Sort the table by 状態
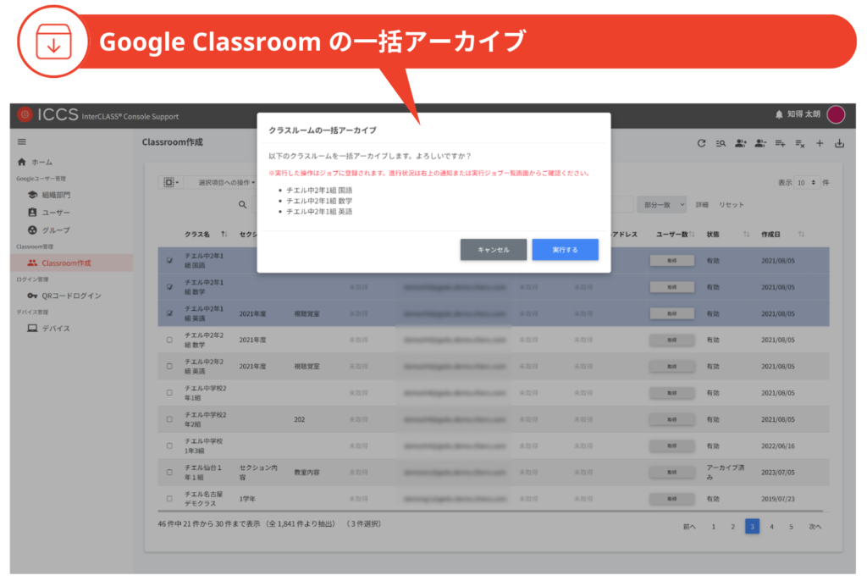Image resolution: width=867 pixels, height=581 pixels. pyautogui.click(x=747, y=234)
